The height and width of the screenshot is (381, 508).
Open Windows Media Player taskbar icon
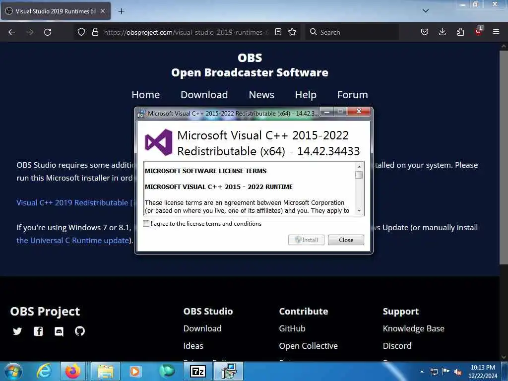(135, 371)
